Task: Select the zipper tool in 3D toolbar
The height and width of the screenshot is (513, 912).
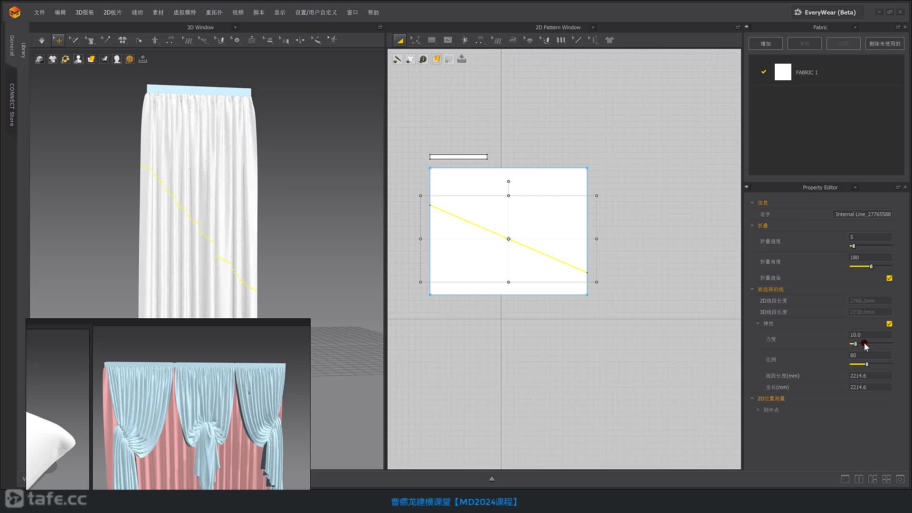Action: click(252, 40)
